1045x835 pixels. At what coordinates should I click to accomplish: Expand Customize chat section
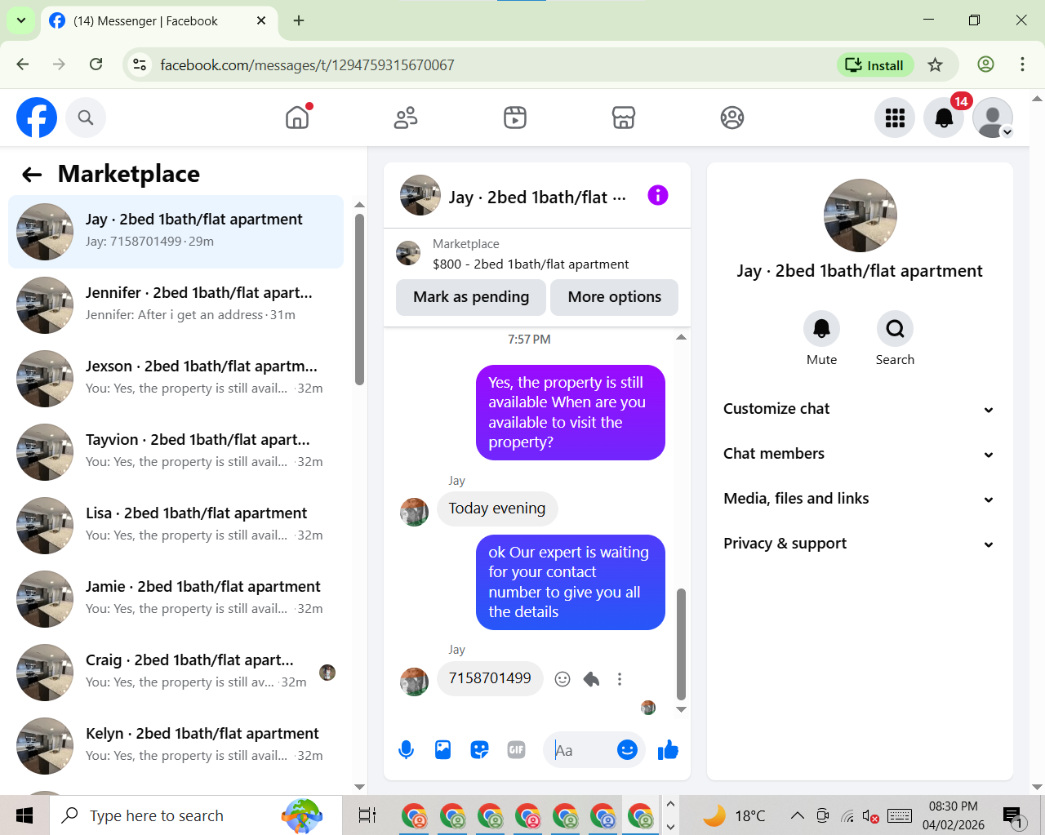859,409
